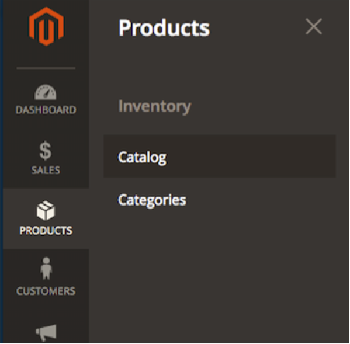The width and height of the screenshot is (350, 344).
Task: Click the orange Magento logo
Action: click(x=46, y=26)
